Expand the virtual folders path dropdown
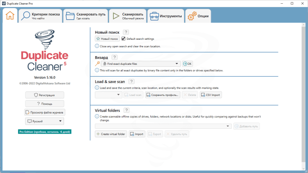Image resolution: width=308 pixels, height=173 pixels. pyautogui.click(x=163, y=126)
